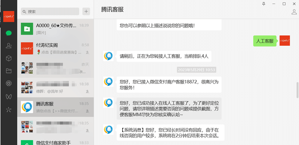Click own red avatar beside the 人工客服 message
The height and width of the screenshot is (145, 299).
(285, 41)
